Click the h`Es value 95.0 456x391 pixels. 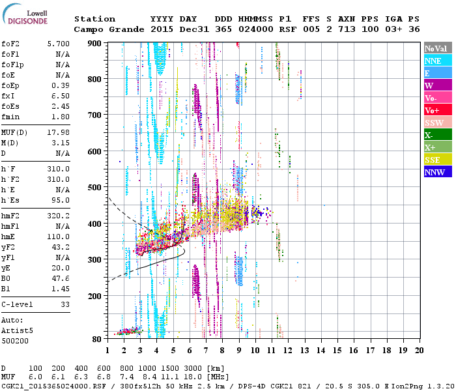(x=61, y=201)
